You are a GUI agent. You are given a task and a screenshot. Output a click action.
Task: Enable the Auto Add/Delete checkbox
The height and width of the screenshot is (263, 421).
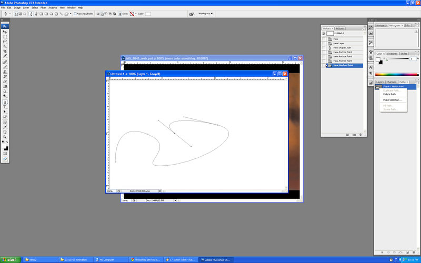[75, 14]
